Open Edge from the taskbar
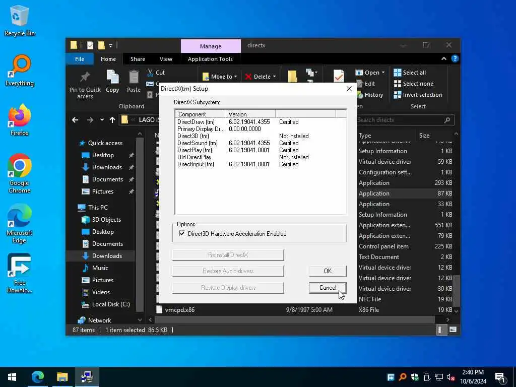 point(37,377)
